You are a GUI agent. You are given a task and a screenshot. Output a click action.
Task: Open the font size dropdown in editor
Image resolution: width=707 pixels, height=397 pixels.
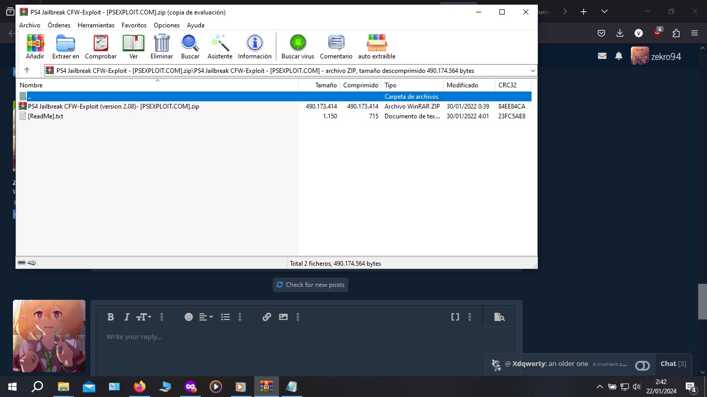click(x=144, y=317)
